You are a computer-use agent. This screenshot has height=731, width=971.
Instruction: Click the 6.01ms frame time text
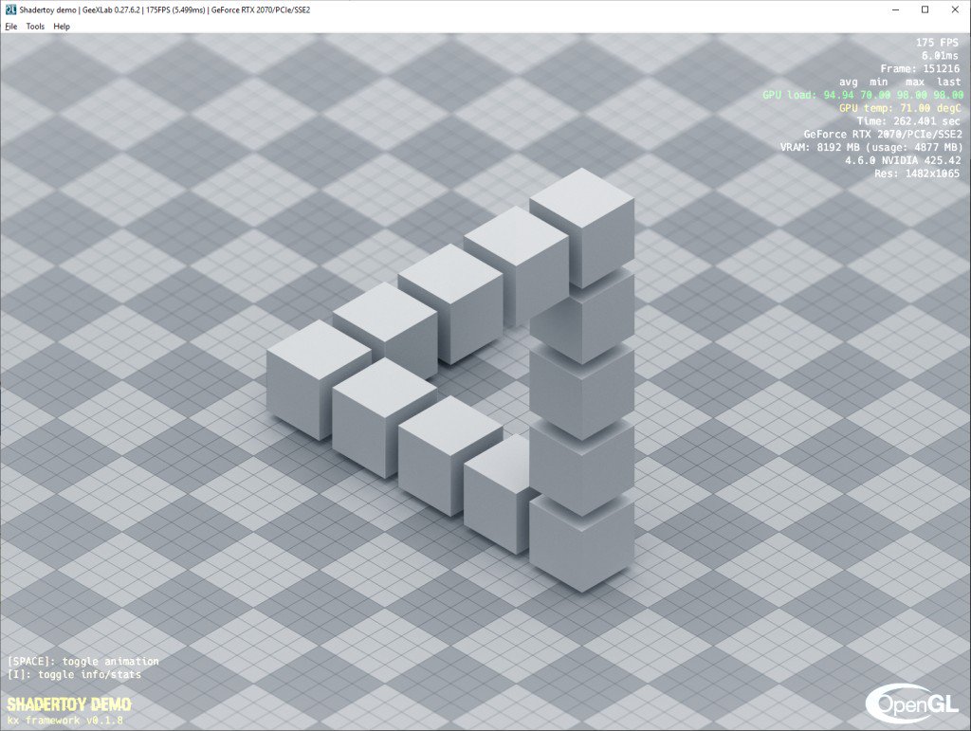pyautogui.click(x=940, y=56)
